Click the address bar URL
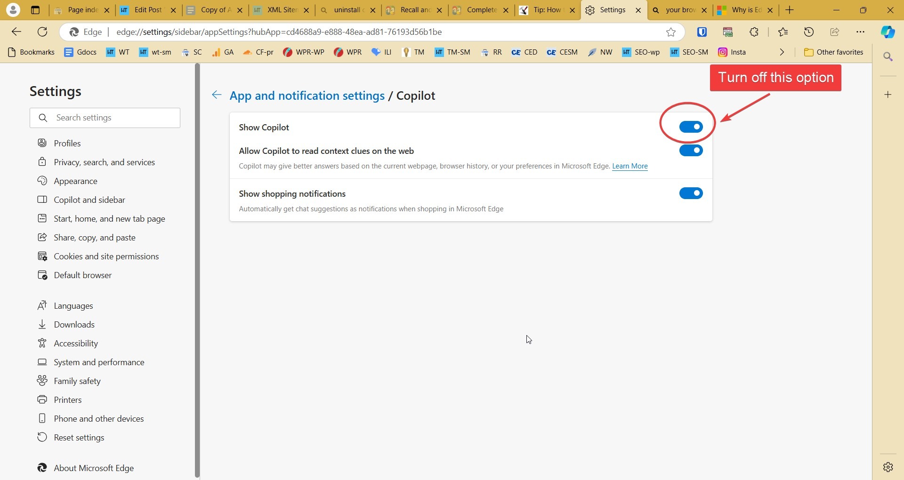904x480 pixels. [x=279, y=32]
